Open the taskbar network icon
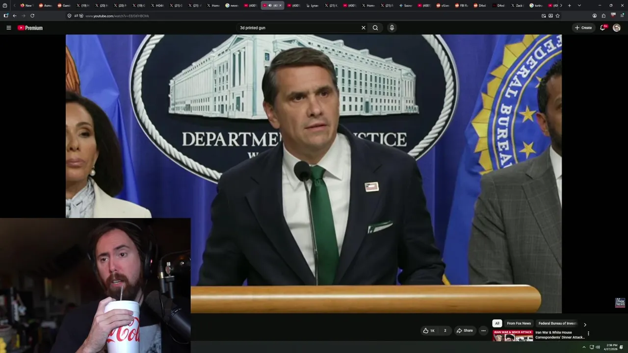The image size is (628, 353). (x=592, y=347)
